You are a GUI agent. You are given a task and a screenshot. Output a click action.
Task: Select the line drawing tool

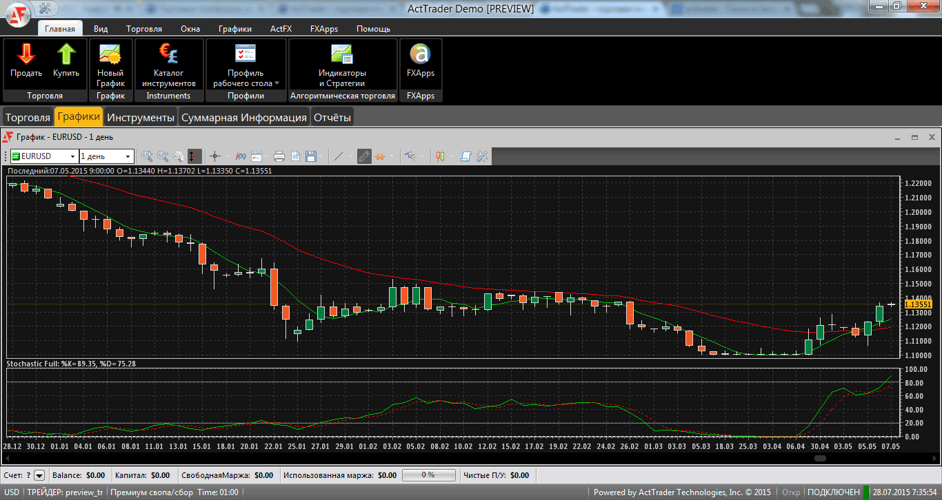(x=339, y=156)
